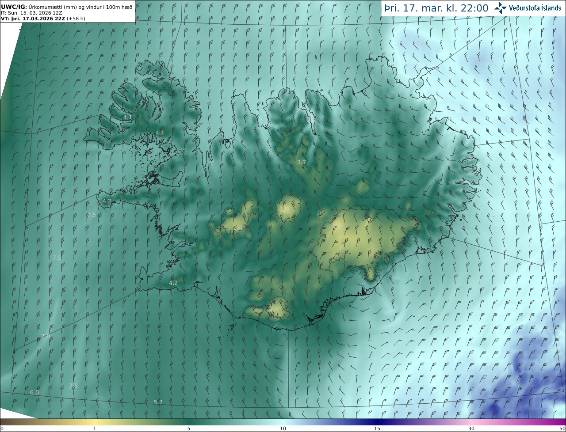Image resolution: width=566 pixels, height=432 pixels.
Task: Click the 5.7 value label on the map
Action: tap(158, 402)
